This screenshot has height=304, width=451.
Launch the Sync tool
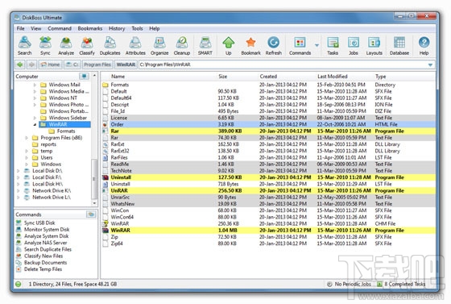tap(45, 46)
